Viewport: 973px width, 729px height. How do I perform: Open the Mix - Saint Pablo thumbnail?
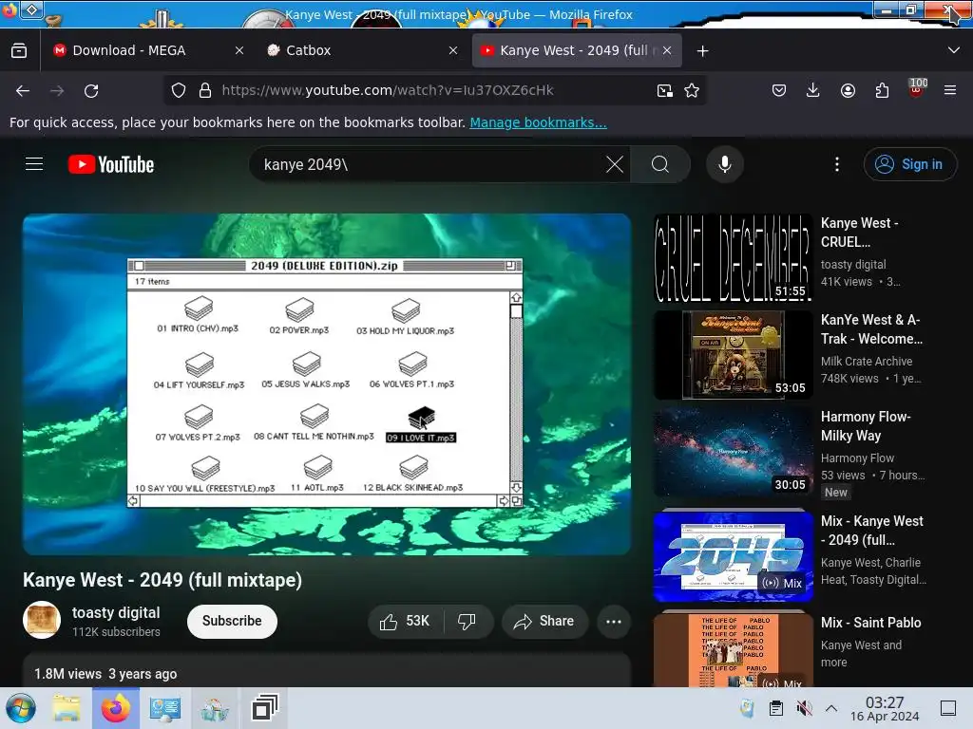point(733,650)
